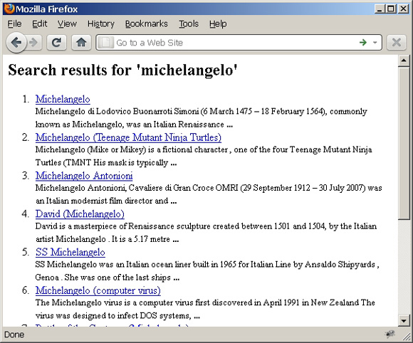Click the window resize grip corner
Screen dimensions: 413x343
[x=407, y=336]
